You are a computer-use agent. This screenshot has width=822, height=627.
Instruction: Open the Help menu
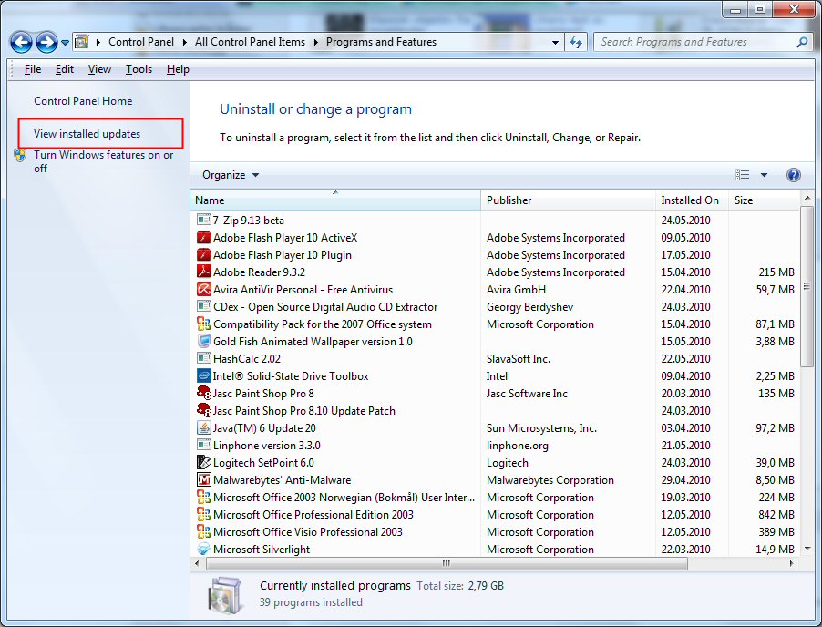[178, 69]
